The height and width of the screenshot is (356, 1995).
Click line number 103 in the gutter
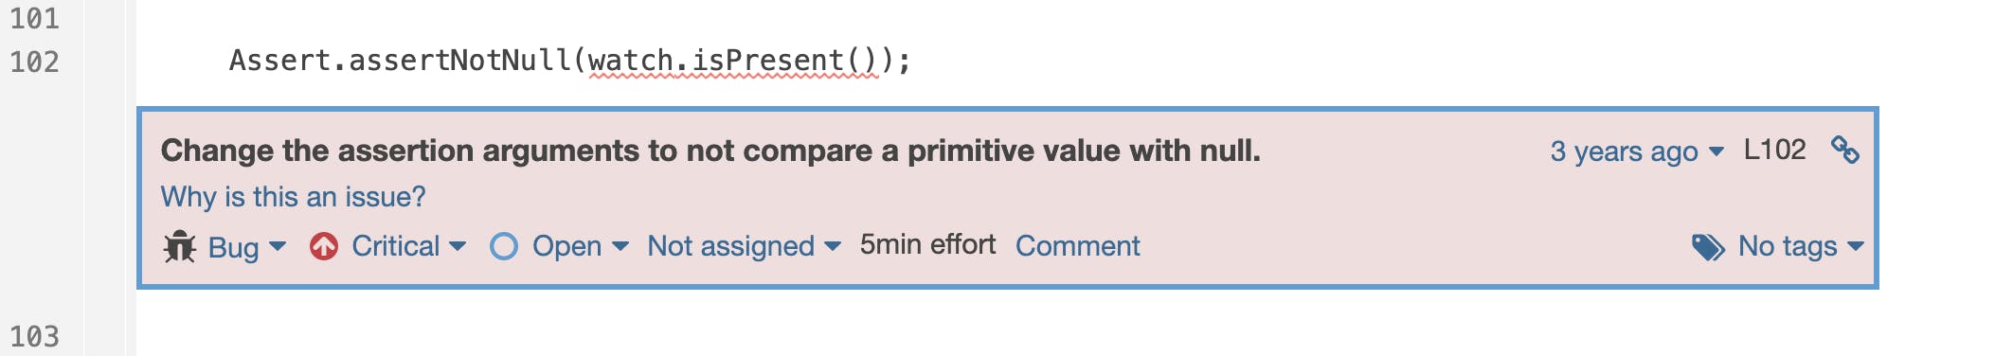pyautogui.click(x=34, y=336)
